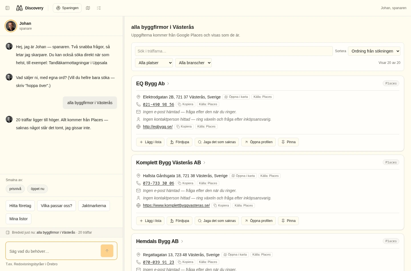411x271 pixels.
Task: Open the Alla platser dropdown
Action: coord(154,63)
